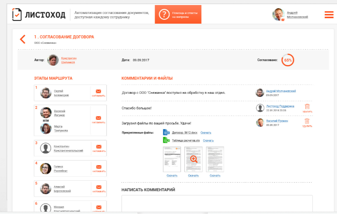Open Андрей Молчановский profile name link in header

click(297, 15)
